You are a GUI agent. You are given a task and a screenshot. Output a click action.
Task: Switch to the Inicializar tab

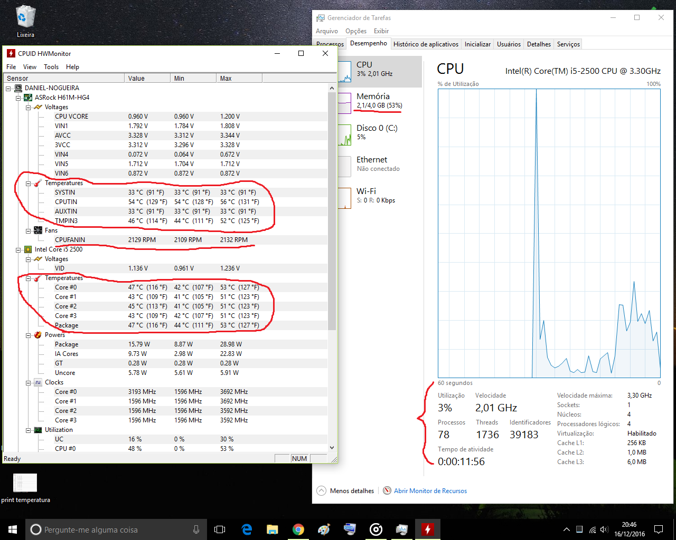tap(477, 44)
